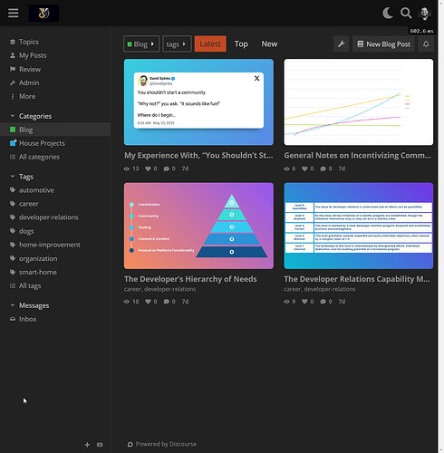Open the hamburger sidebar menu
Image resolution: width=444 pixels, height=453 pixels.
click(14, 13)
